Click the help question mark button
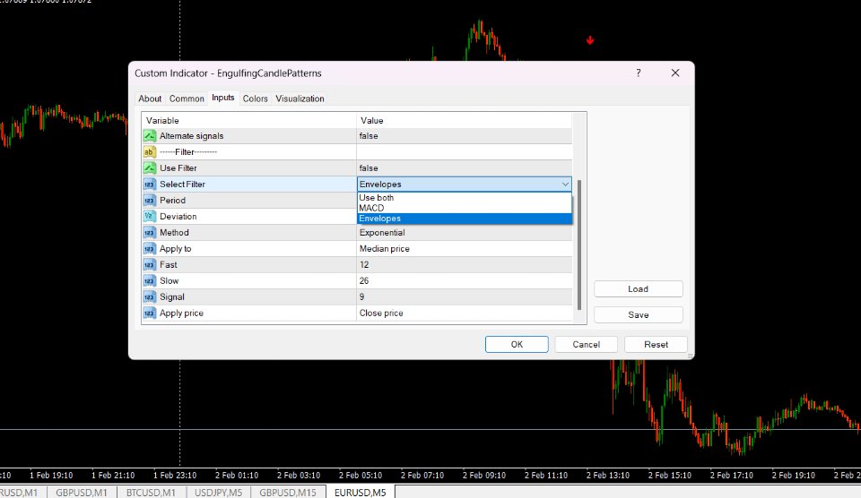The height and width of the screenshot is (498, 861). [638, 73]
